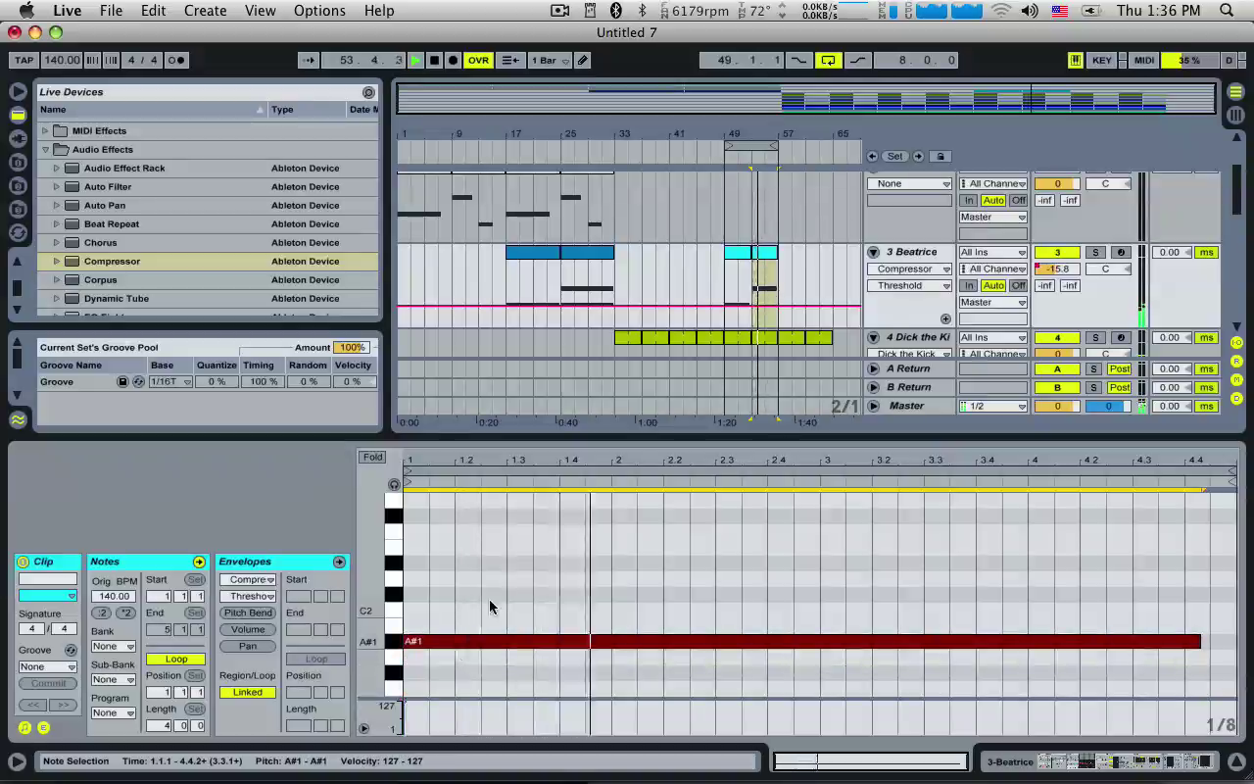Open Beatrice Compressor device chooser
Viewport: 1254px width, 784px height.
tap(909, 269)
